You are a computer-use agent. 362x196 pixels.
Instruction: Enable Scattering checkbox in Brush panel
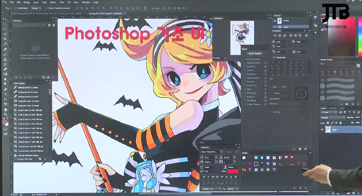pyautogui.click(x=245, y=67)
